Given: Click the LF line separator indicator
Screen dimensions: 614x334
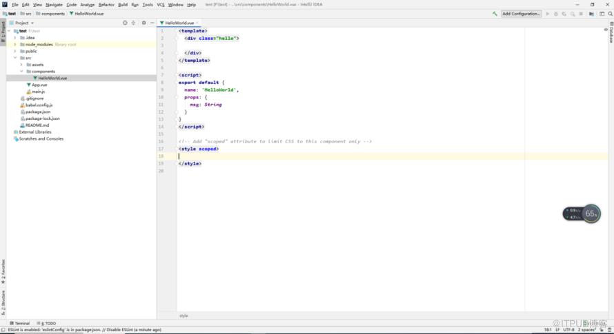Looking at the screenshot, I should click(x=557, y=330).
